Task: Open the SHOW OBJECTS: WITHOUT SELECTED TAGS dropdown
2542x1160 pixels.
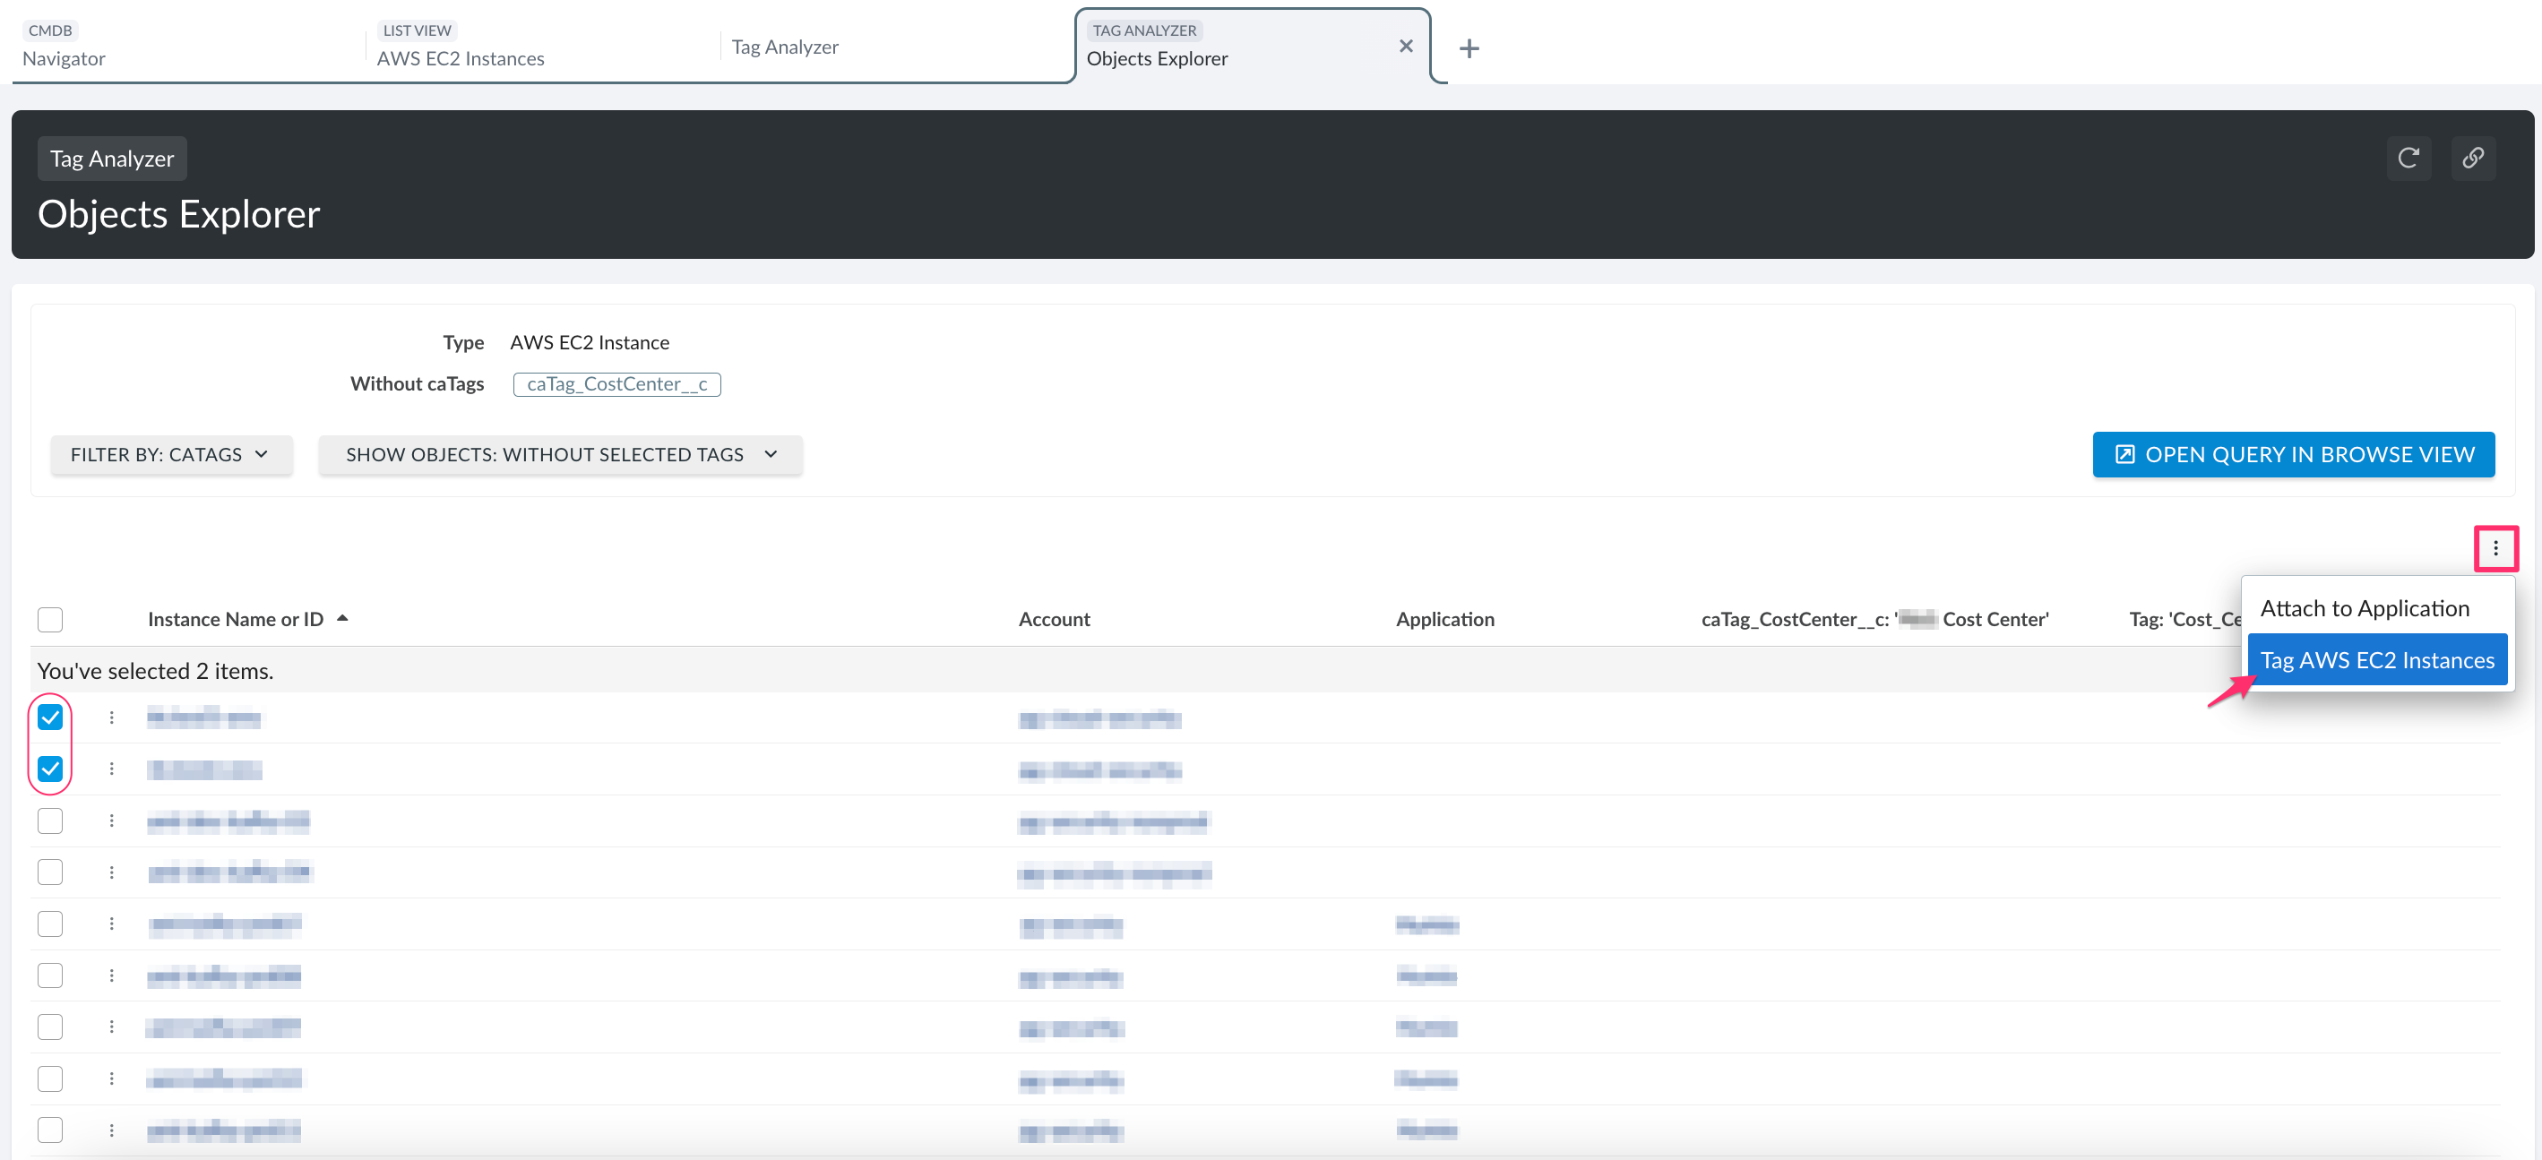Action: click(x=559, y=455)
